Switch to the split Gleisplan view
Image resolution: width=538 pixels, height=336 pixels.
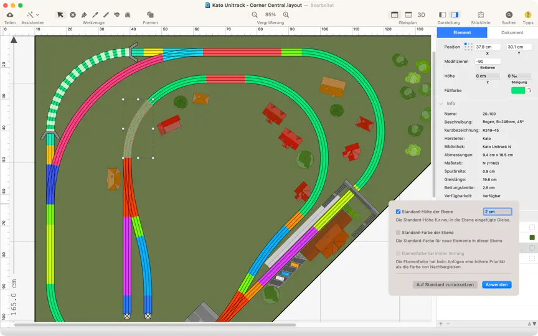[408, 15]
